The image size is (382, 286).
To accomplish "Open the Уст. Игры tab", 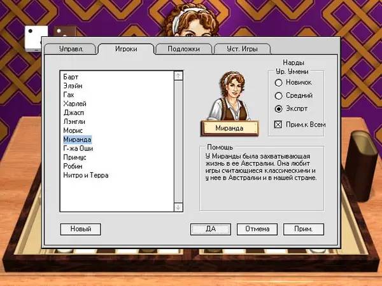I will [241, 49].
